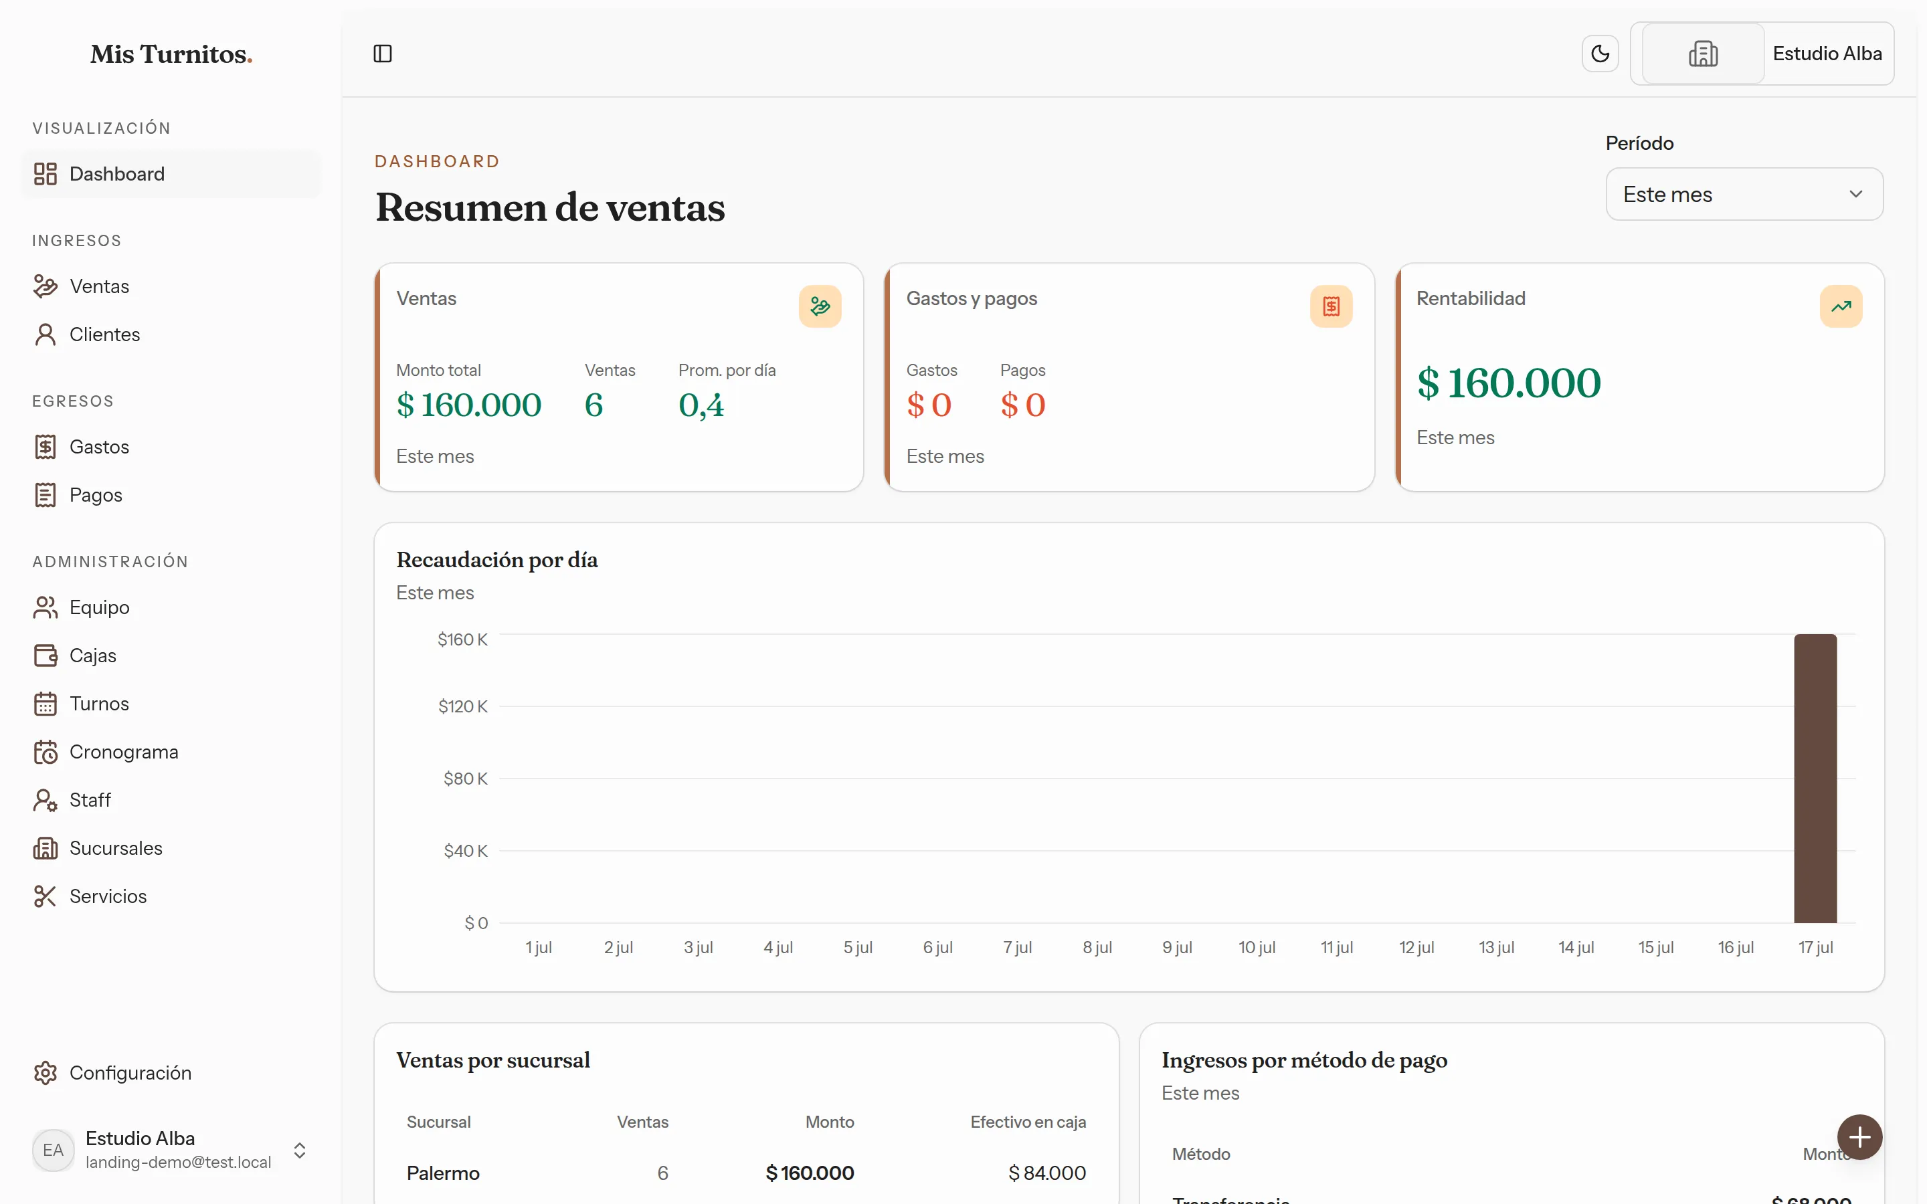Click Monto total value $ 160.000
Screen dimensions: 1927x1204
[469, 405]
